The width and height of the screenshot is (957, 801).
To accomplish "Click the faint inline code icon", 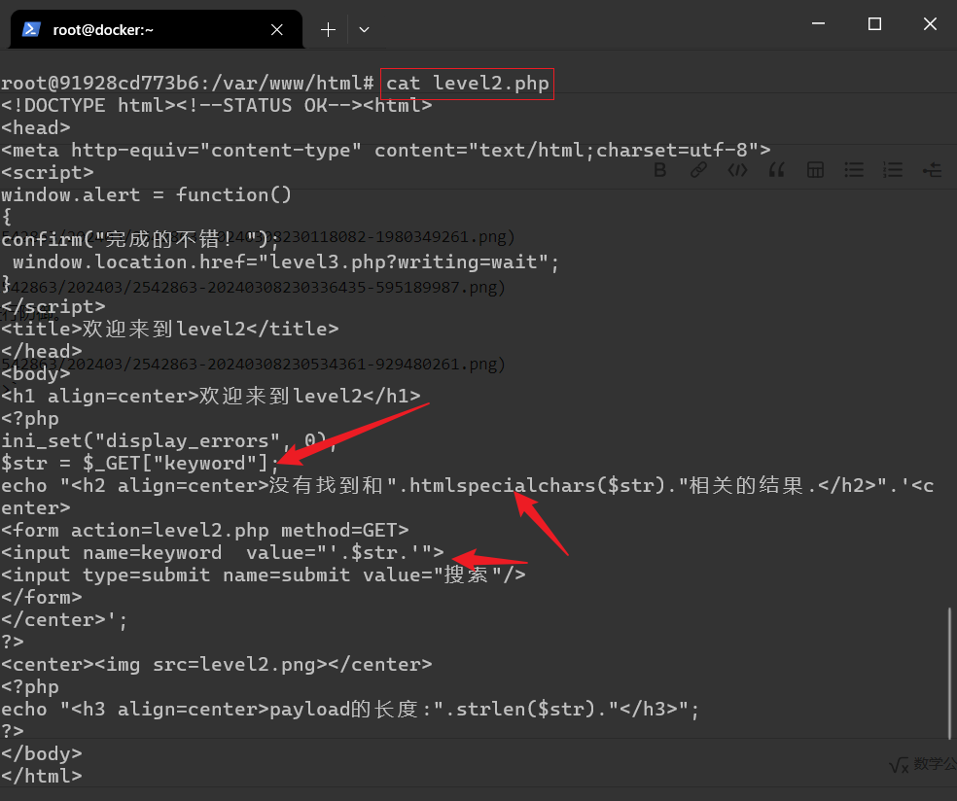I will point(737,169).
